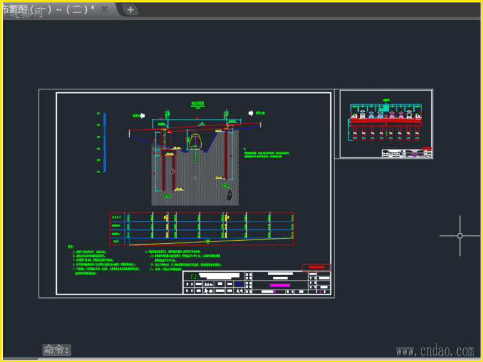Click the white right-pointing direction arrow in drawing
The image size is (483, 362).
coord(251,113)
